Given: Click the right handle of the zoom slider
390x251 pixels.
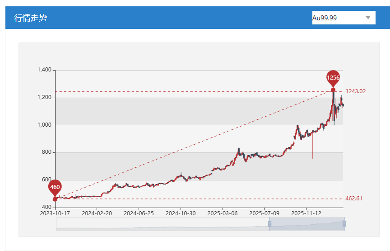Looking at the screenshot, I should (x=344, y=224).
